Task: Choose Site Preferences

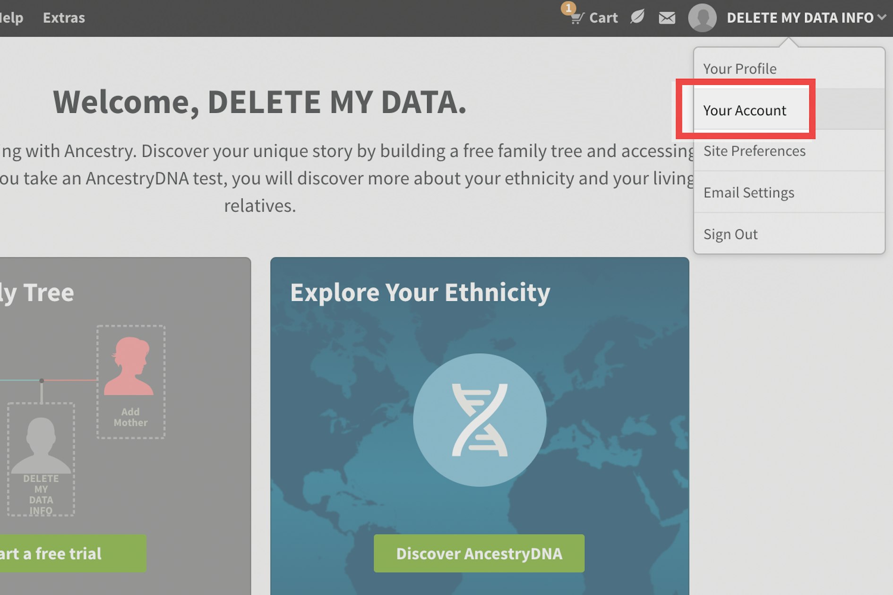Action: click(754, 151)
